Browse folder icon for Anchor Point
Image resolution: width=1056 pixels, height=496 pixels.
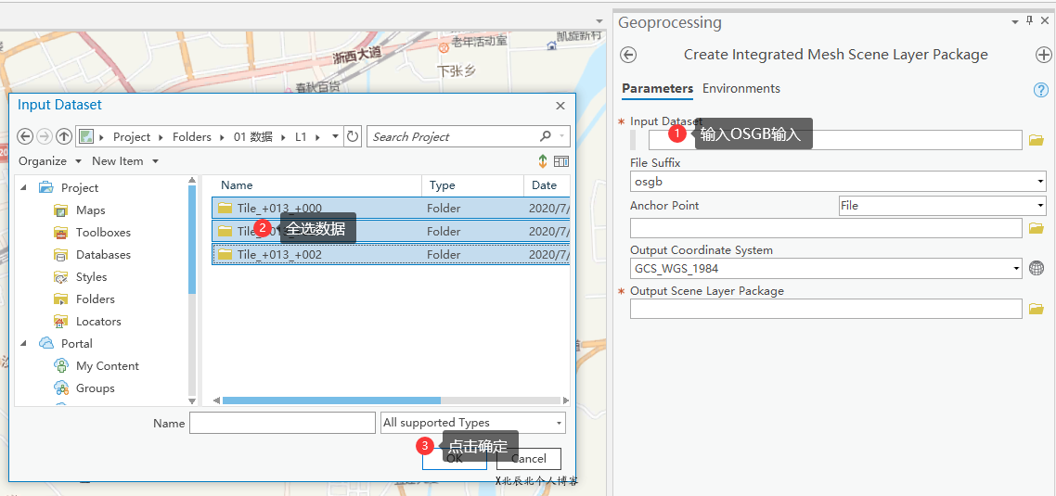[x=1037, y=228]
